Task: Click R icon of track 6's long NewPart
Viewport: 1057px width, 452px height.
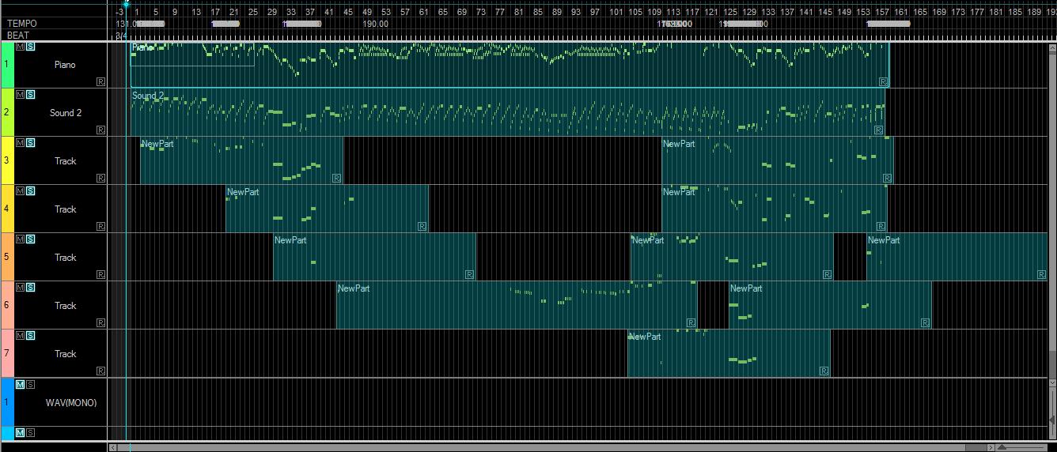Action: [x=691, y=322]
